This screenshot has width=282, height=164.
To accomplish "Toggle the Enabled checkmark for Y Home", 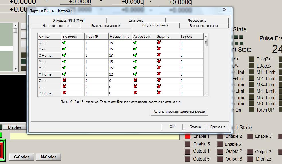I will coord(64,74).
